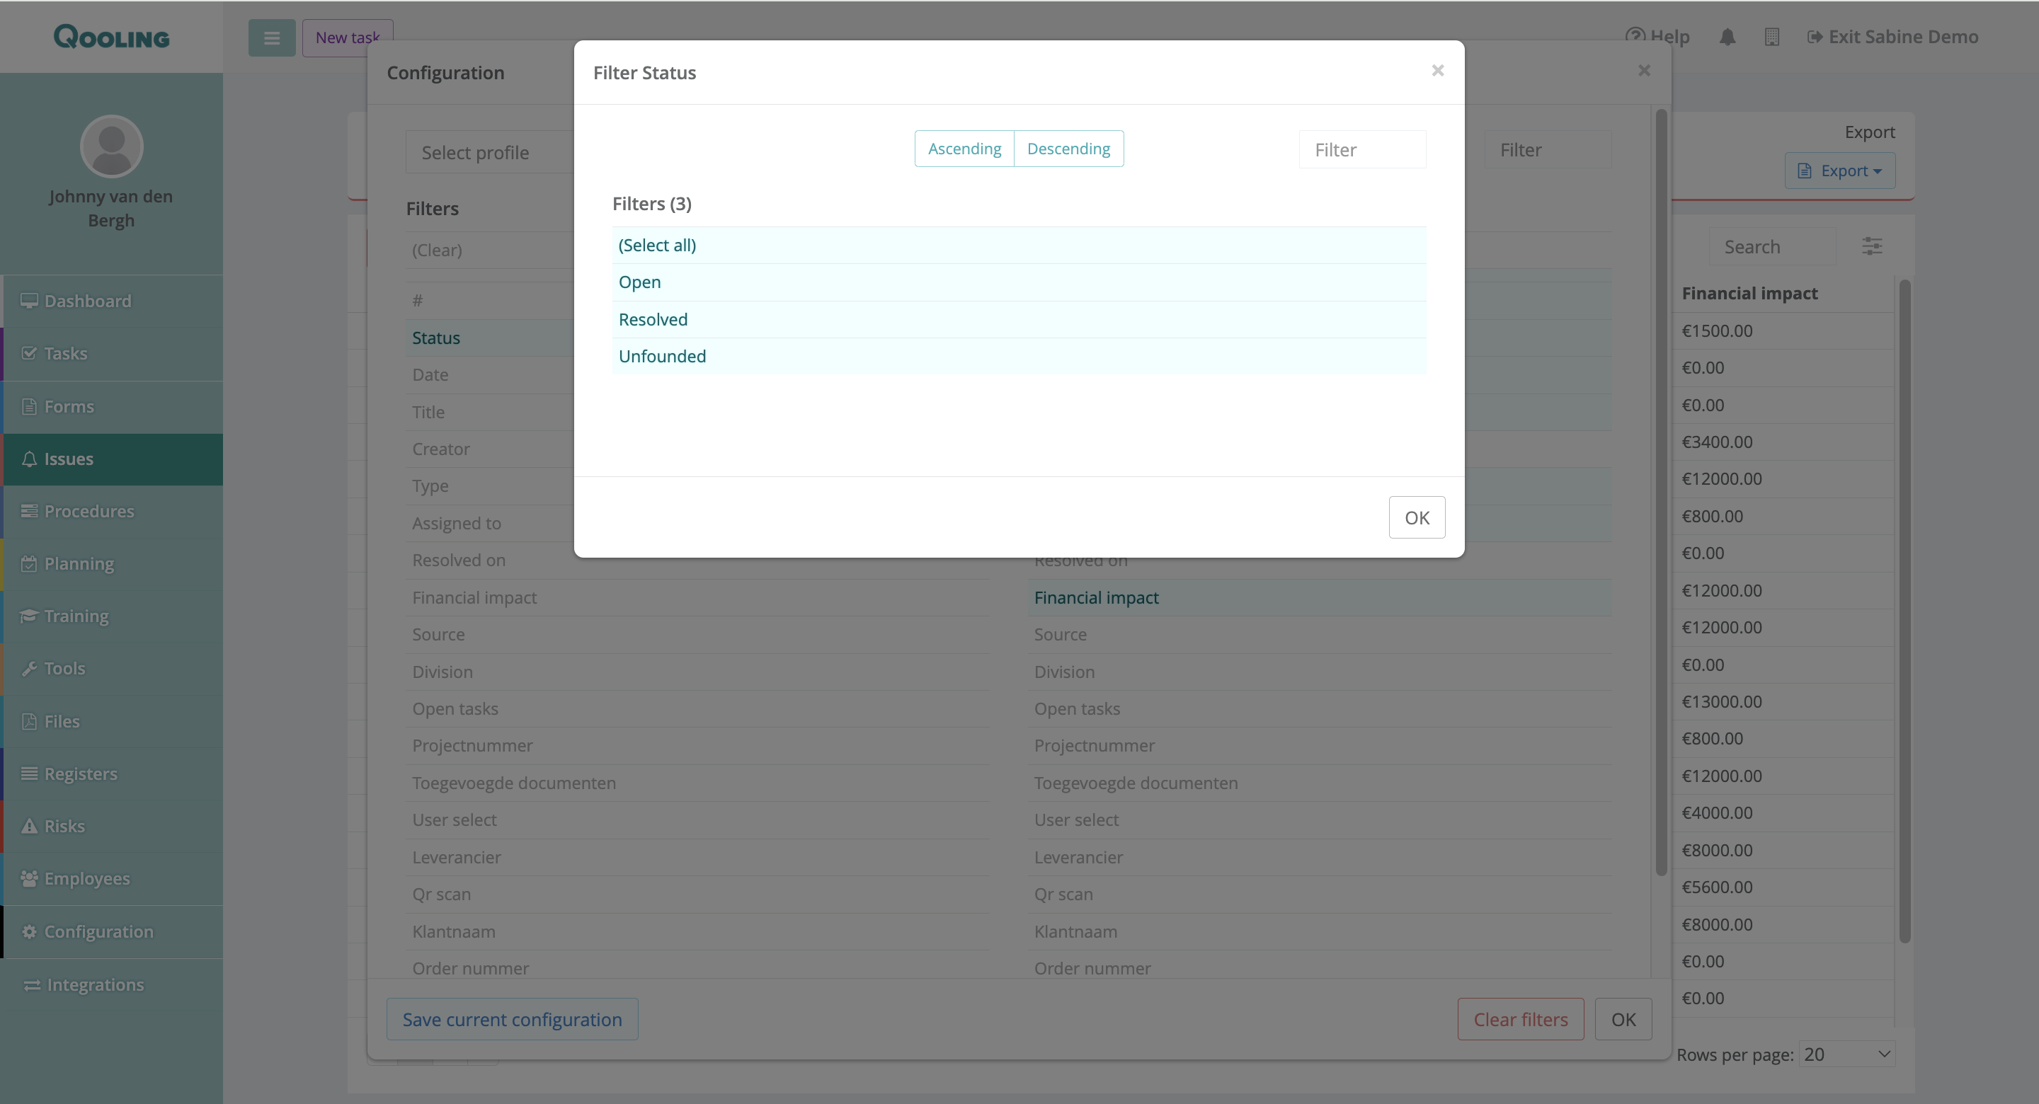Viewport: 2039px width, 1104px height.
Task: Expand Rows per page dropdown
Action: 1846,1054
